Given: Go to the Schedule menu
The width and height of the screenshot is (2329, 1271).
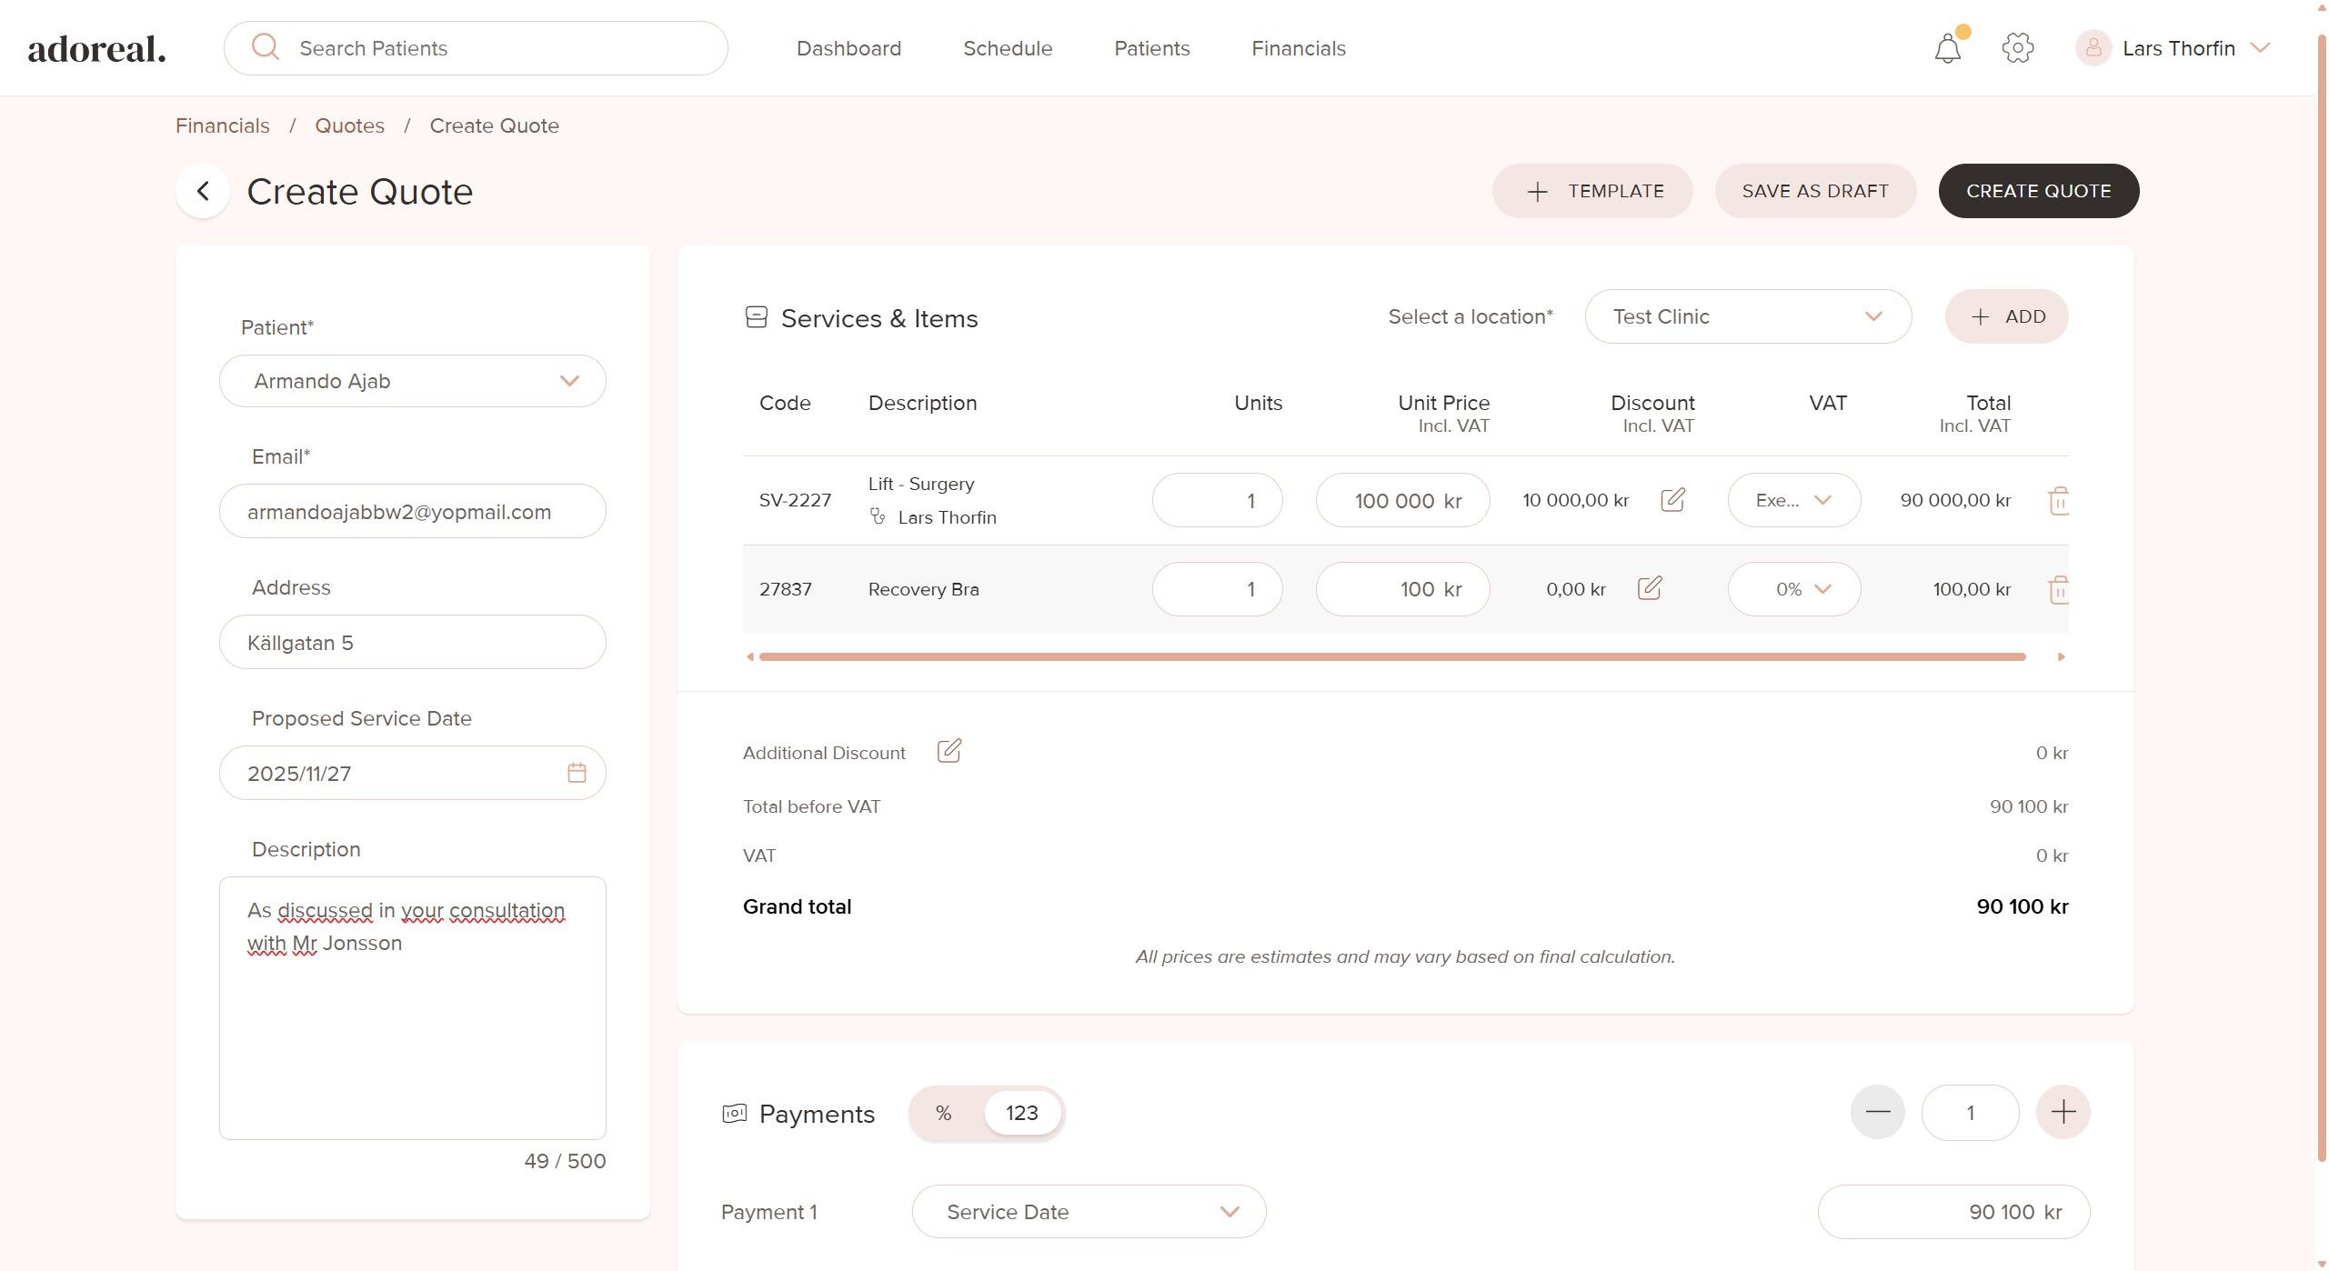Looking at the screenshot, I should 1007,48.
